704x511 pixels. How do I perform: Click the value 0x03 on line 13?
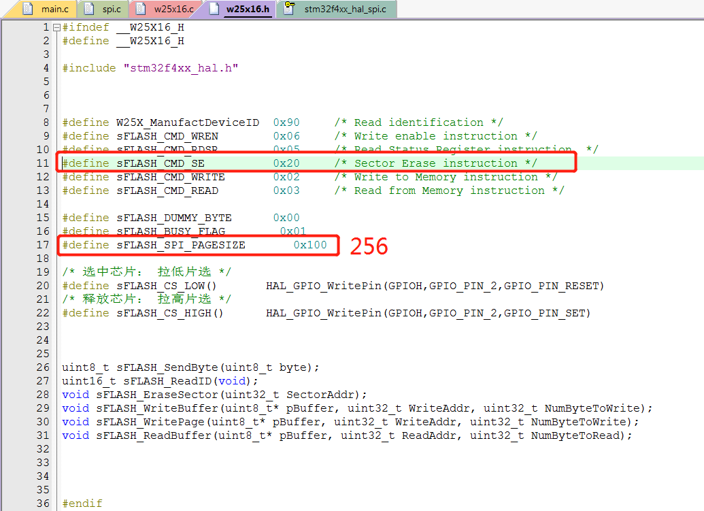pyautogui.click(x=286, y=191)
